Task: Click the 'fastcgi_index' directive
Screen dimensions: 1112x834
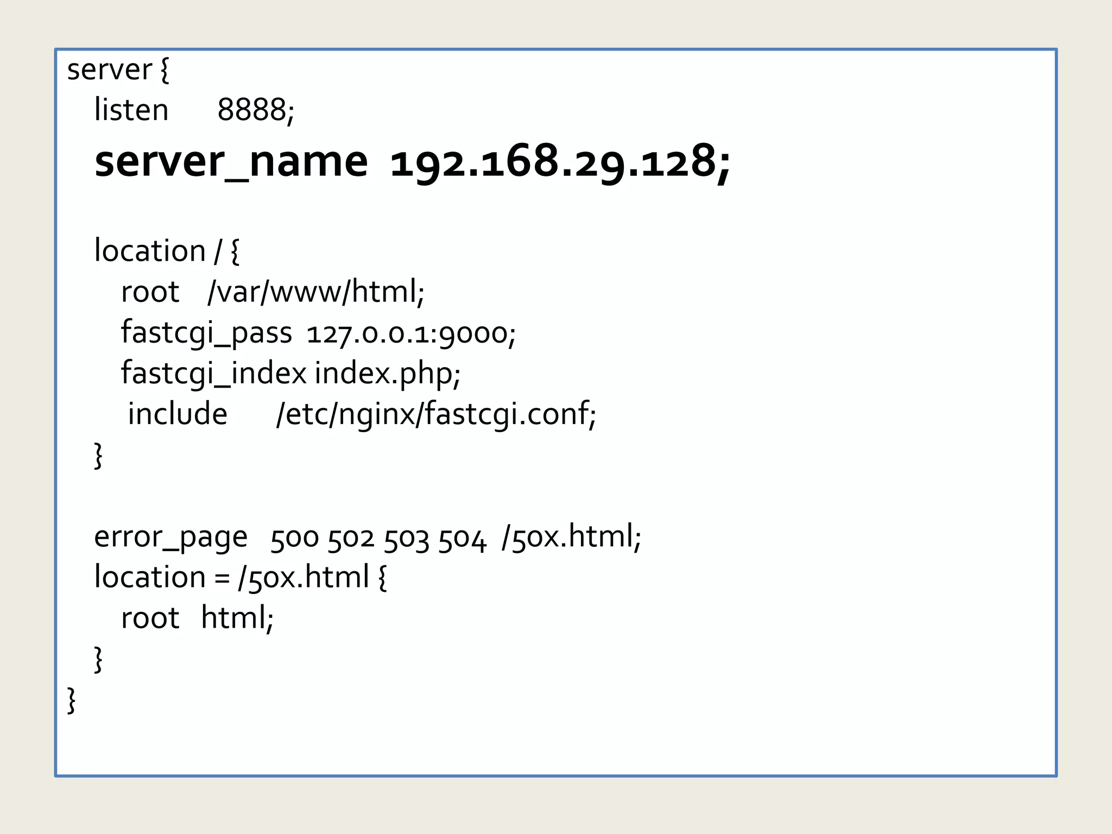Action: click(214, 374)
